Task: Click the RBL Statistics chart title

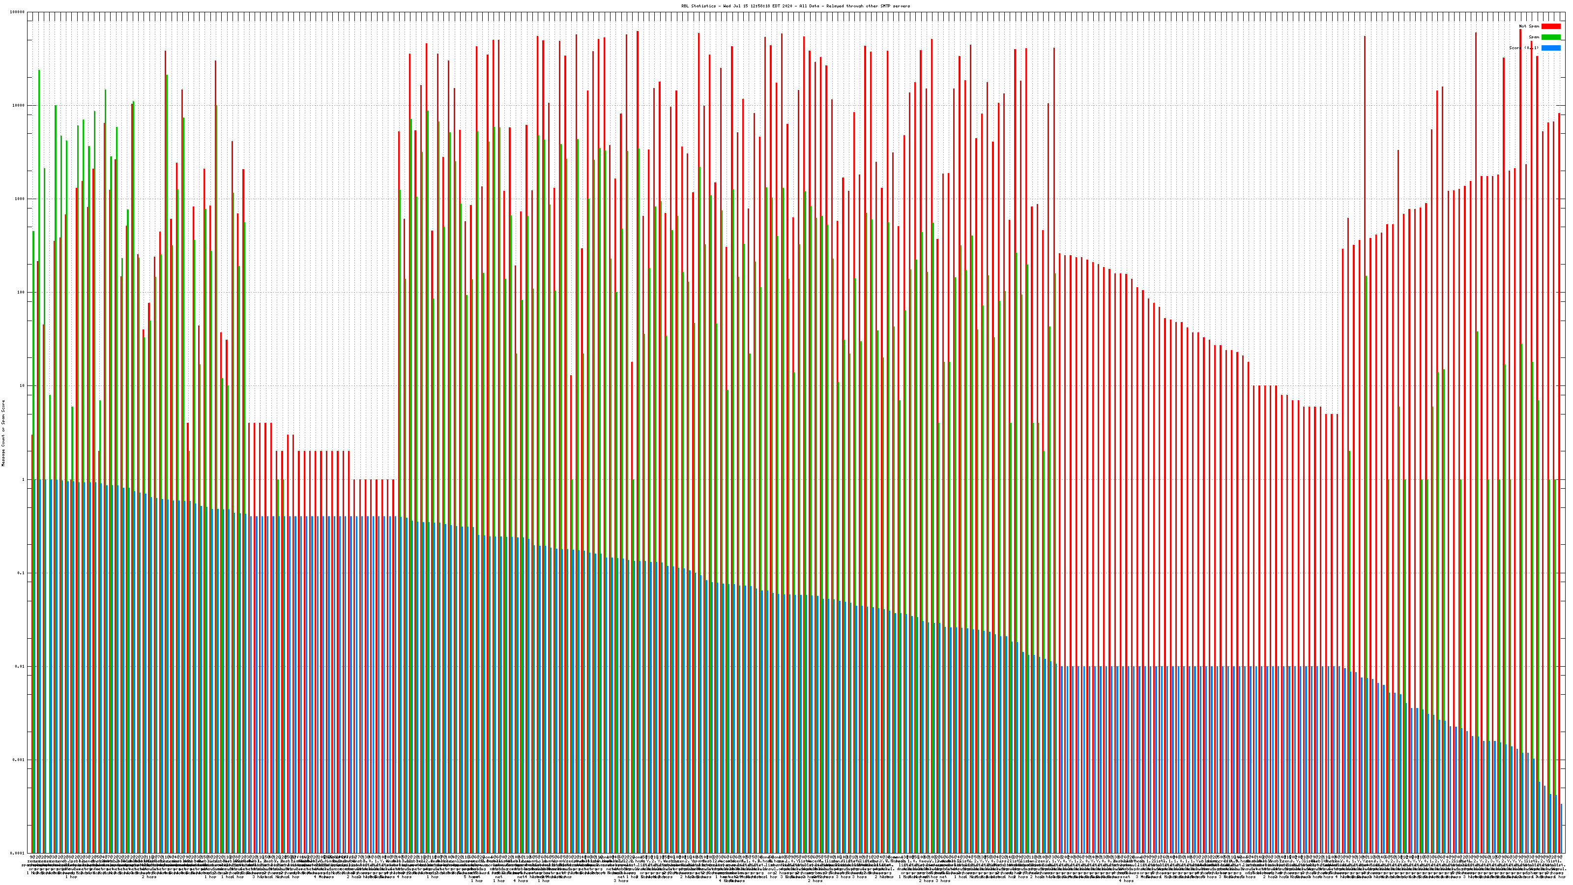Action: [x=795, y=6]
